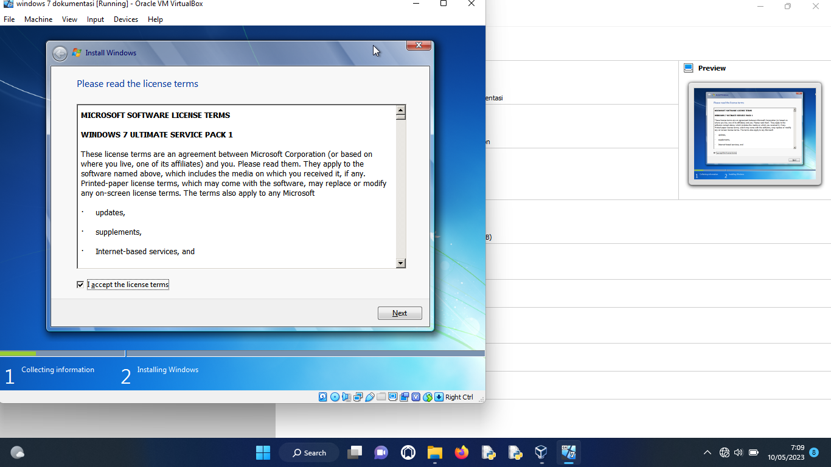Click the license scrollbar down arrow
Image resolution: width=831 pixels, height=467 pixels.
point(400,263)
